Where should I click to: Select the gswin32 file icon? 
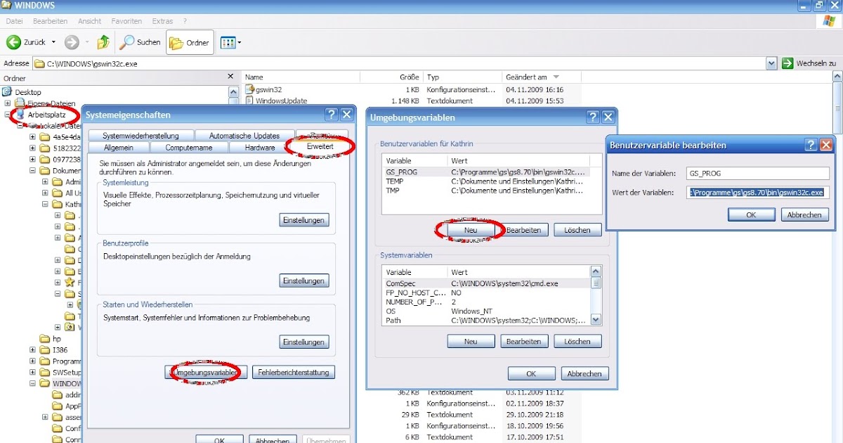[249, 89]
